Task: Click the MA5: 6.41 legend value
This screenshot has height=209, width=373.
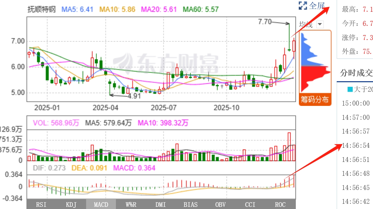Action: pos(77,9)
